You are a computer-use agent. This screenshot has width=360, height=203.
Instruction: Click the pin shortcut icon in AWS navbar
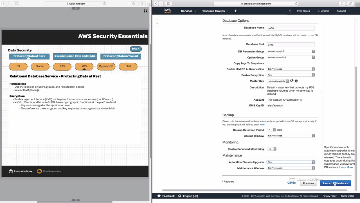click(236, 11)
